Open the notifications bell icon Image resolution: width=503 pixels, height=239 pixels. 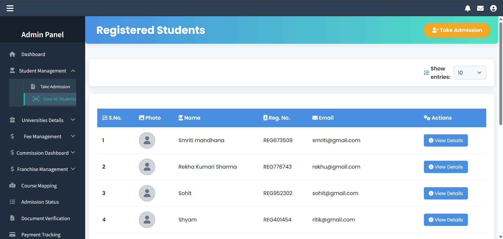tap(468, 8)
